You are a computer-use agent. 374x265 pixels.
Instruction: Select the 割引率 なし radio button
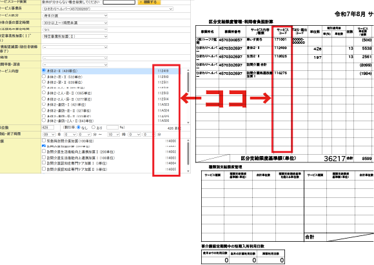(x=79, y=128)
